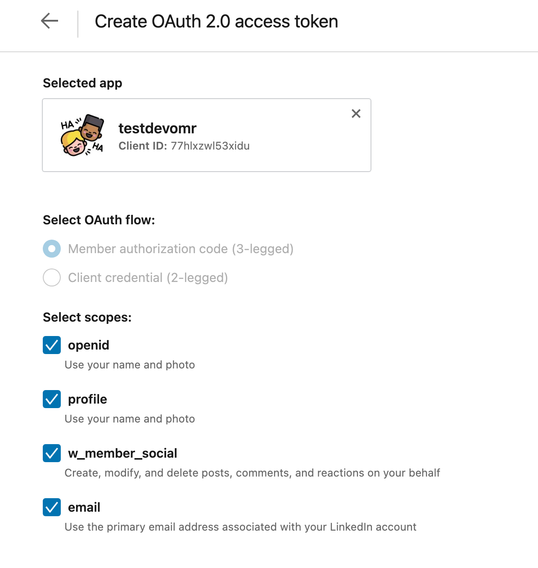
Task: Click the w_member_social scope label
Action: pos(122,453)
